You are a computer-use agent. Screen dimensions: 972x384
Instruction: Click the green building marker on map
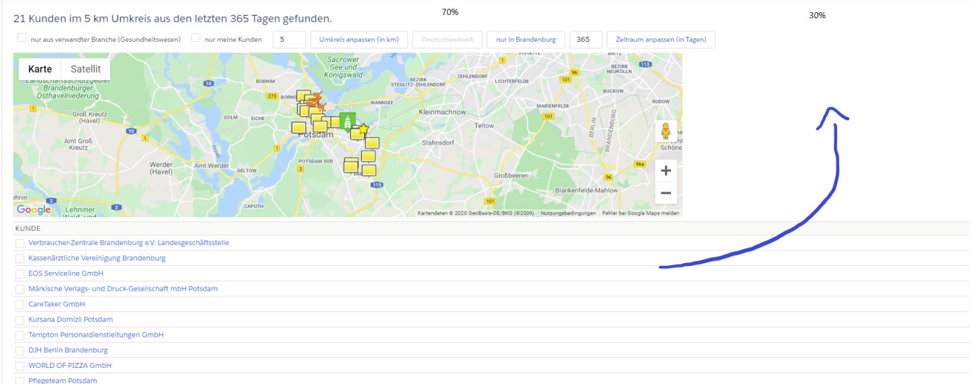[348, 121]
